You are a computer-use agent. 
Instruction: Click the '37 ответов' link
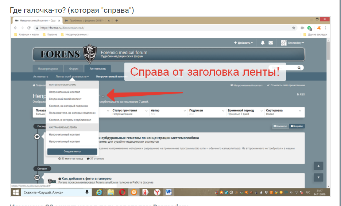[95, 158]
